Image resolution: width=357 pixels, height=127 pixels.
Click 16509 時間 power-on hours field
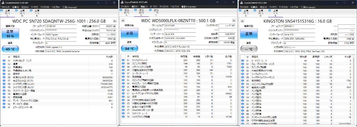pyautogui.click(x=227, y=42)
